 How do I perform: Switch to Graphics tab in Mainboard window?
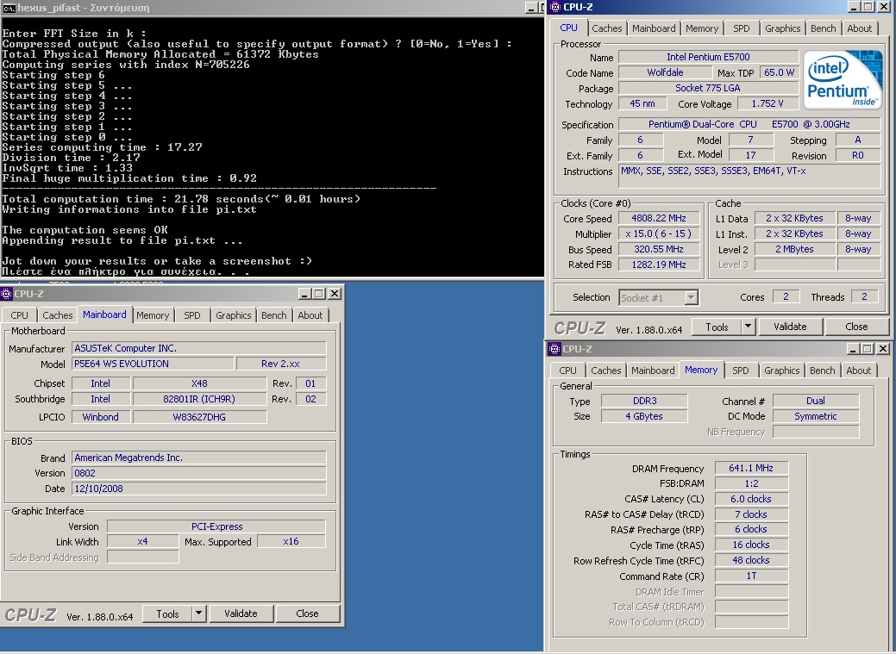pyautogui.click(x=233, y=315)
